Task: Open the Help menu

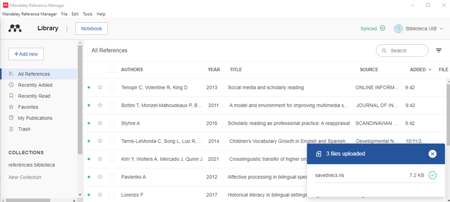Action: click(x=101, y=14)
